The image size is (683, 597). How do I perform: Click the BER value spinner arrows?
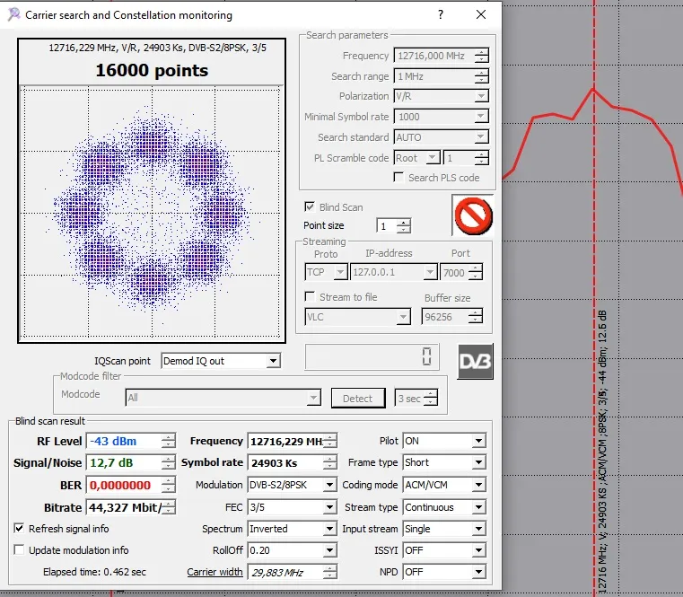168,485
